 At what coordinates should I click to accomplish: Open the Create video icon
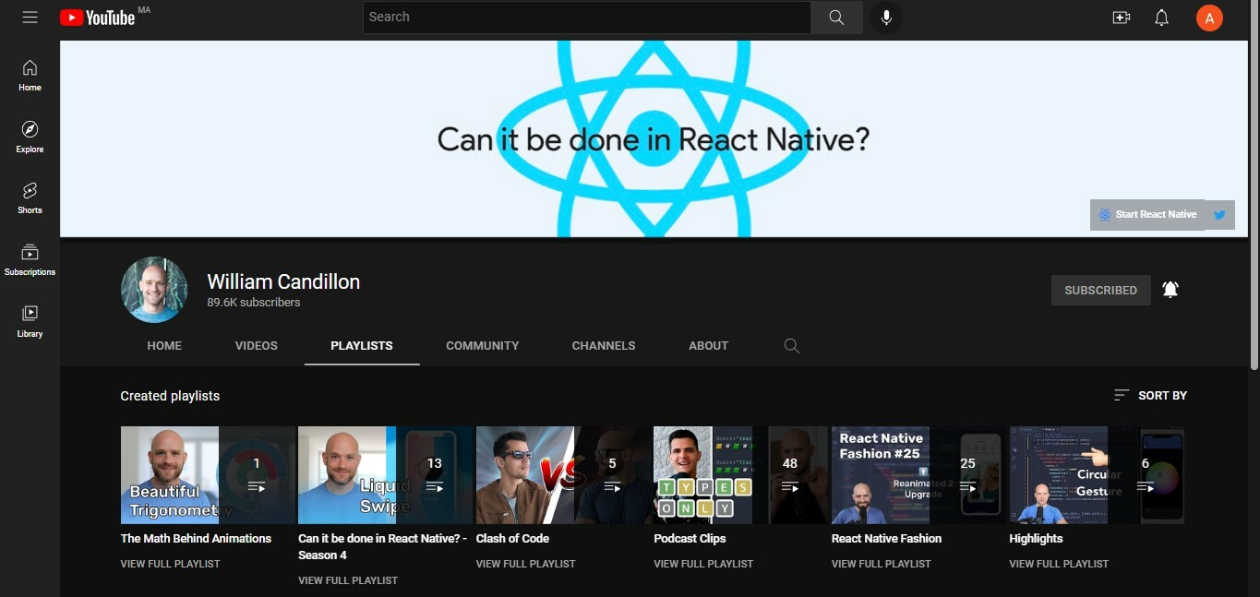pos(1122,18)
